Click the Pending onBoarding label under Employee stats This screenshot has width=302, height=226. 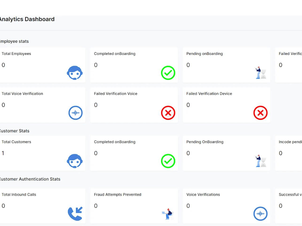click(204, 53)
